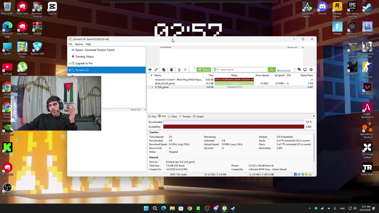Select the Info tab

click(162, 116)
